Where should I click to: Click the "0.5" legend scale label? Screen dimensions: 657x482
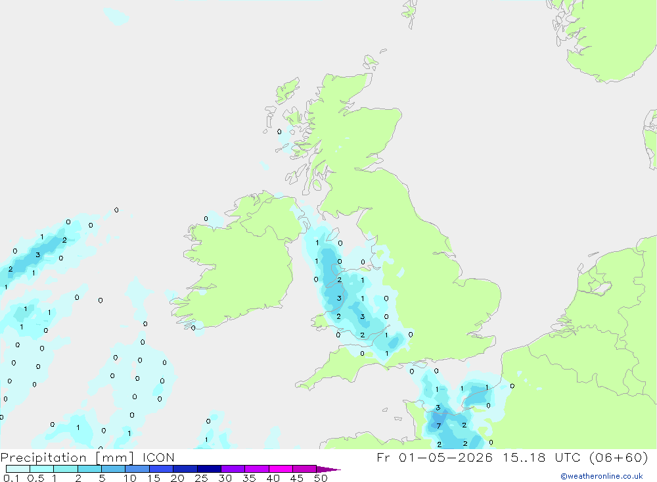(35, 478)
